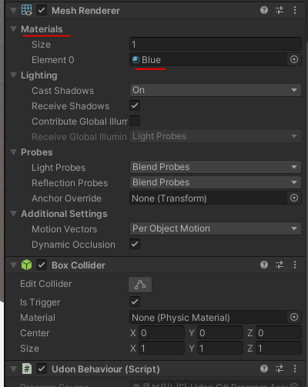Open Mesh Renderer preset sliders icon
Screen dimensions: 308x387
coord(280,10)
